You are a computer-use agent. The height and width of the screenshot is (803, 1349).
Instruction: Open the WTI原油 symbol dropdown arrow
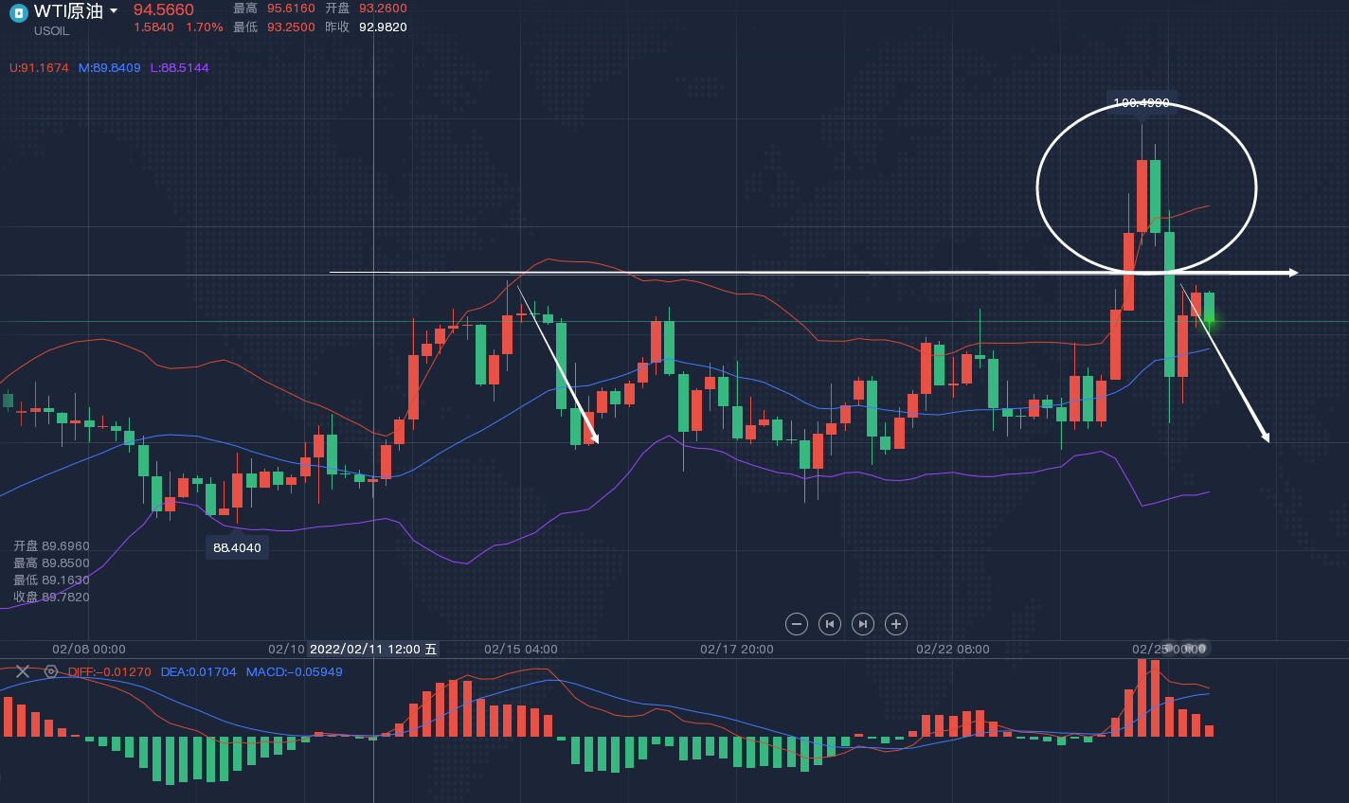pyautogui.click(x=114, y=11)
